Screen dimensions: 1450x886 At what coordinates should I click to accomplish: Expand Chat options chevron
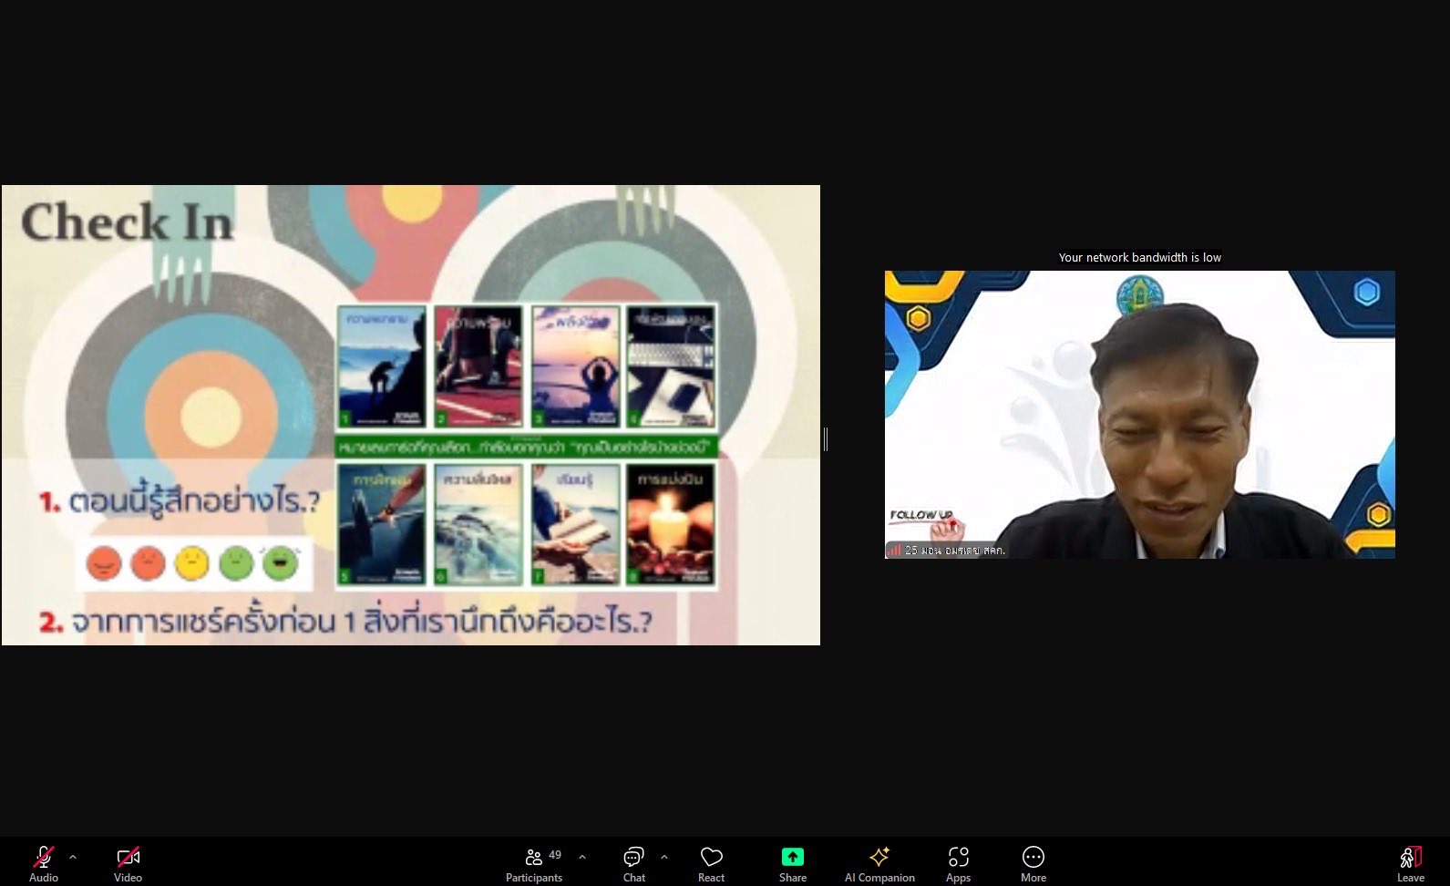[x=664, y=857]
